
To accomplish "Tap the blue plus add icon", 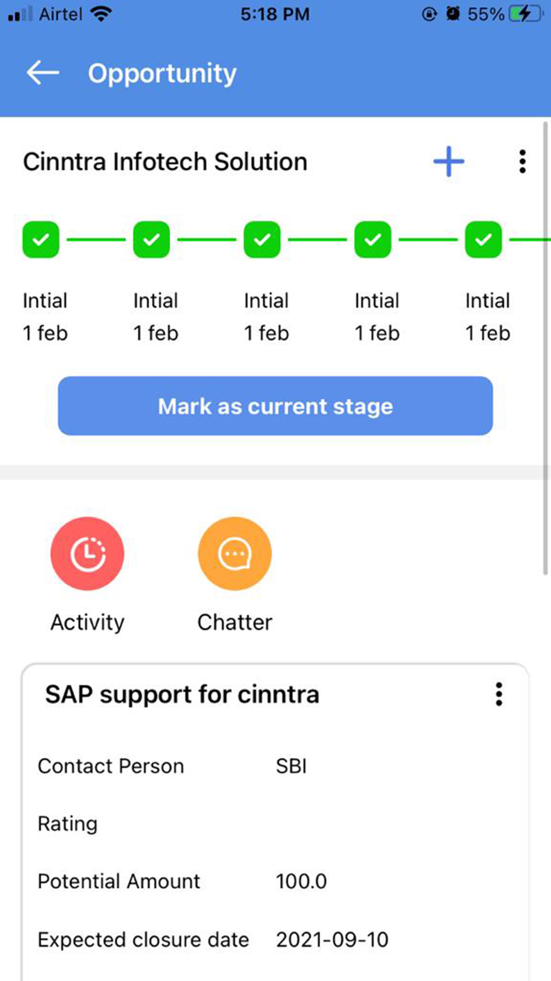I will [x=449, y=162].
